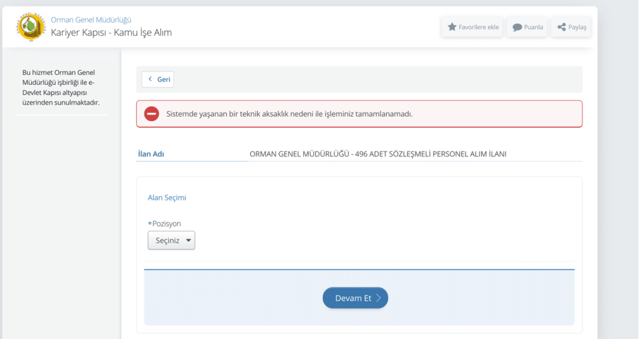Open the Seçiniz position selector
639x339 pixels.
171,241
